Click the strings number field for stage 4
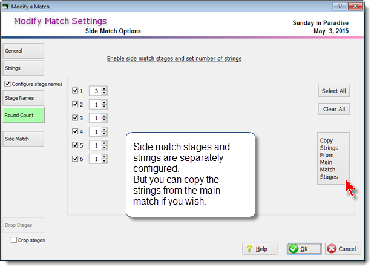This screenshot has height=270, width=374. 96,131
